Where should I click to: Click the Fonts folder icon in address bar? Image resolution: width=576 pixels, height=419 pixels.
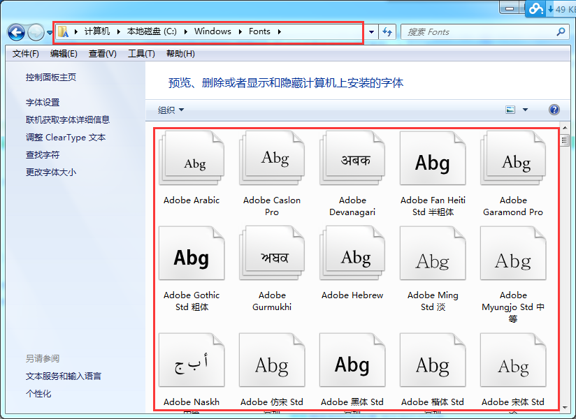[x=63, y=31]
